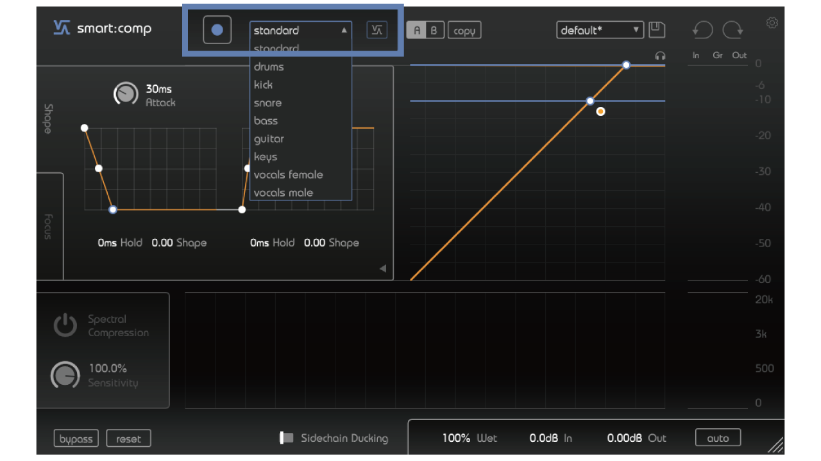Collapse the open standard profile dropdown
This screenshot has width=821, height=461.
click(344, 30)
